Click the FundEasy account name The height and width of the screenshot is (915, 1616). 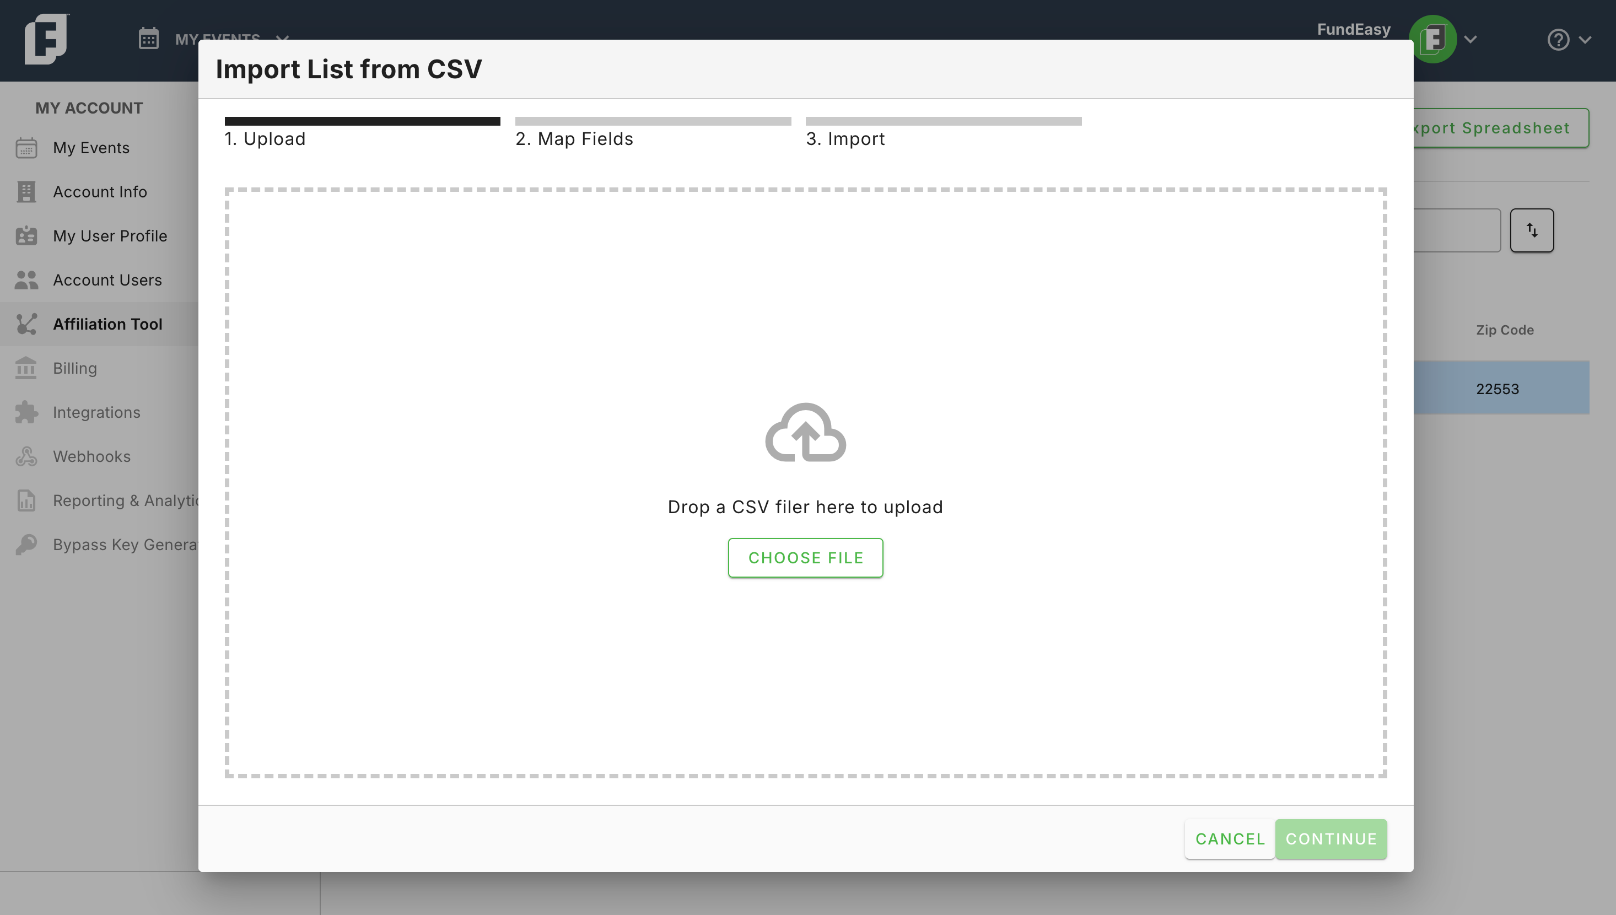coord(1354,30)
